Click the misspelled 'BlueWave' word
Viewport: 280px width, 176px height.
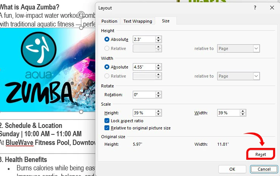[x=19, y=143]
